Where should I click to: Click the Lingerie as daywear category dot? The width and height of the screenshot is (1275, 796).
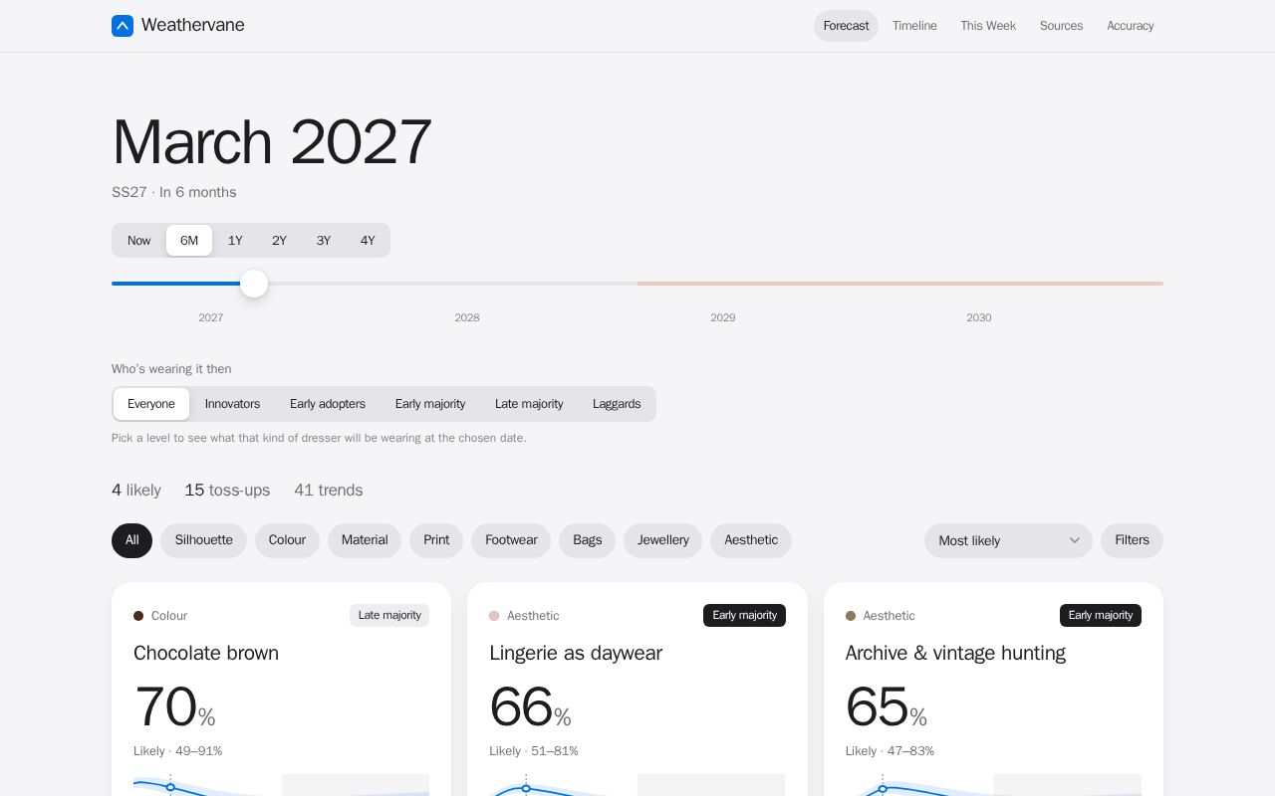(494, 616)
